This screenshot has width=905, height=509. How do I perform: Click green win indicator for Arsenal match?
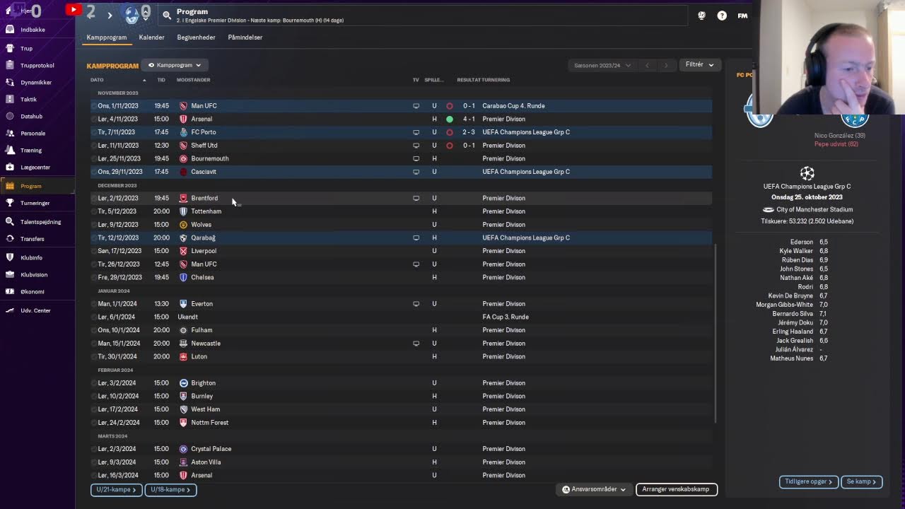pyautogui.click(x=449, y=119)
